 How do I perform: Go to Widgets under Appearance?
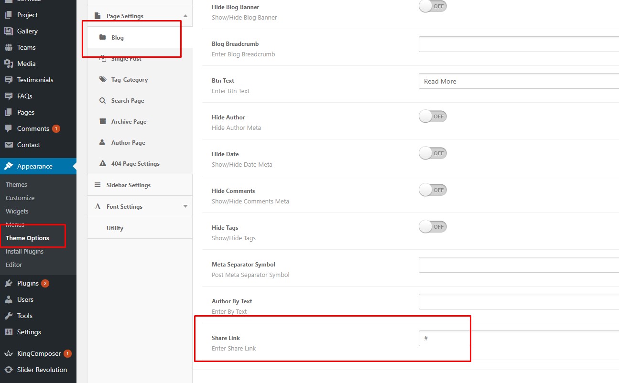coord(17,211)
